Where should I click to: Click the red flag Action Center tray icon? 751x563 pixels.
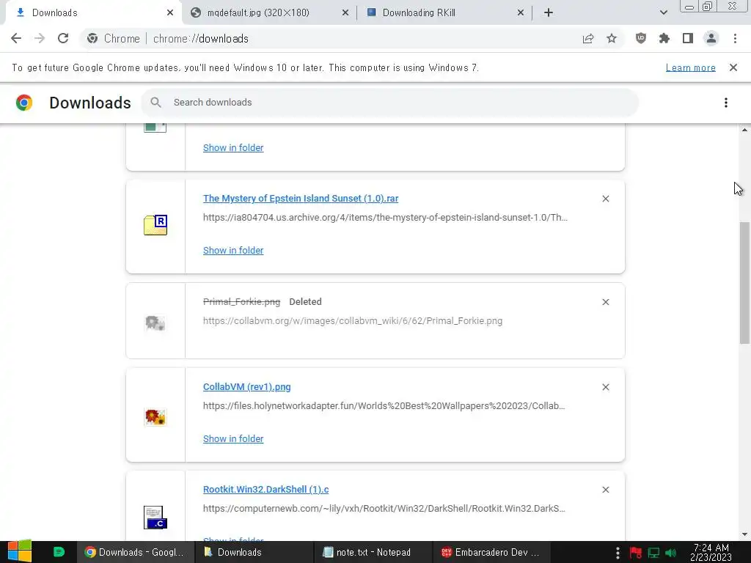[x=636, y=553]
